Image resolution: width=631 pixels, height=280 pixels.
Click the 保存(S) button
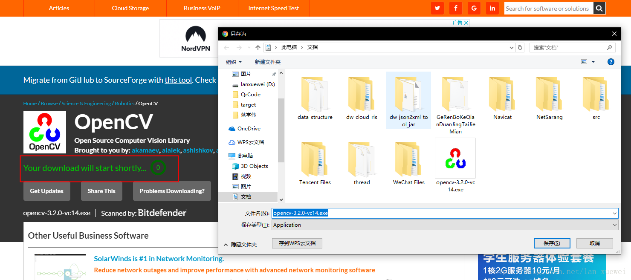[552, 243]
